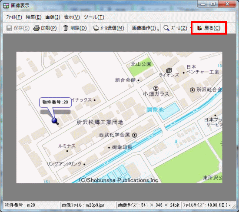The image size is (239, 212).
Task: Click the メール送信(M) button label
Action: (112, 28)
